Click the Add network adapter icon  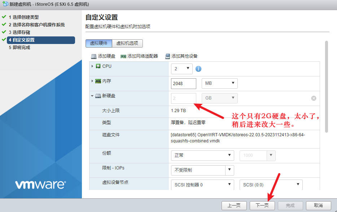[x=123, y=56]
